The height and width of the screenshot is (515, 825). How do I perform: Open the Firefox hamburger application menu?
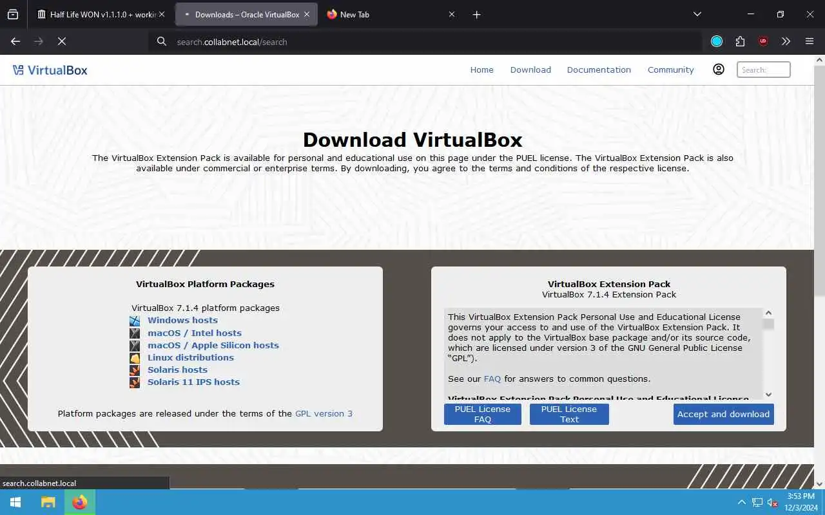[810, 41]
